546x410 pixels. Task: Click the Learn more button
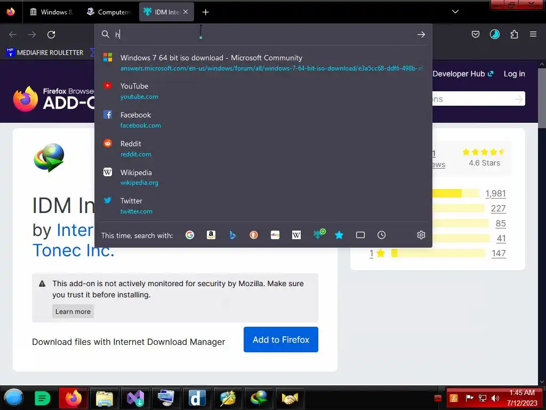[x=73, y=311]
